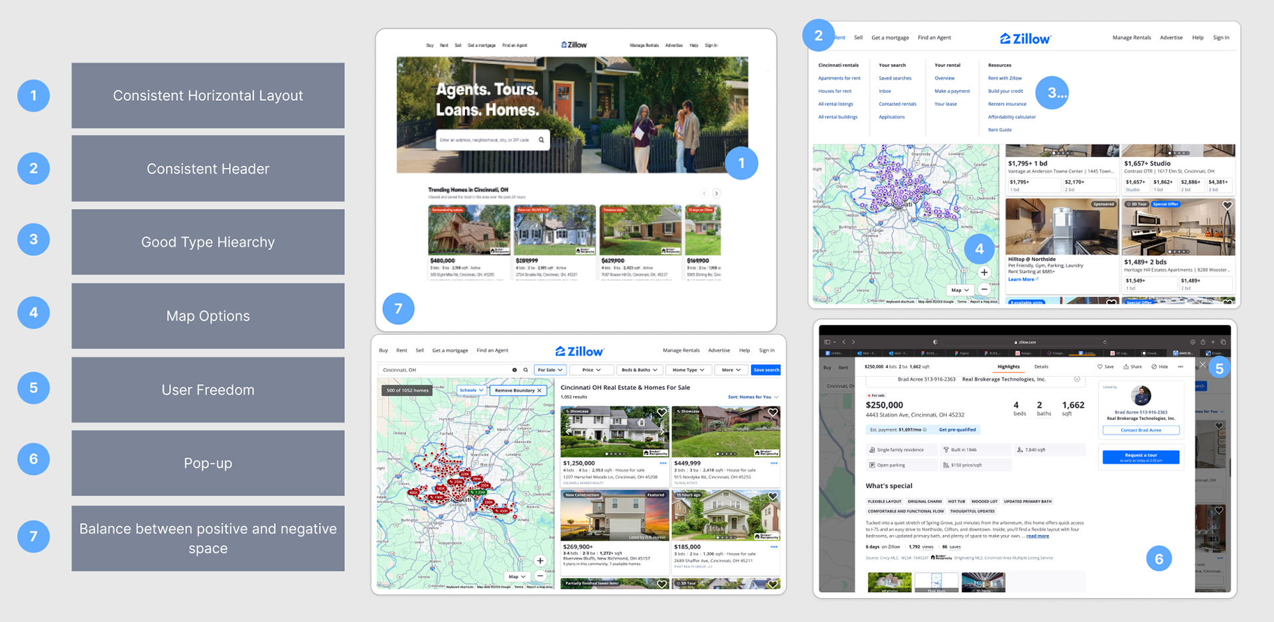Open the For Sale filter dropdown

(550, 370)
